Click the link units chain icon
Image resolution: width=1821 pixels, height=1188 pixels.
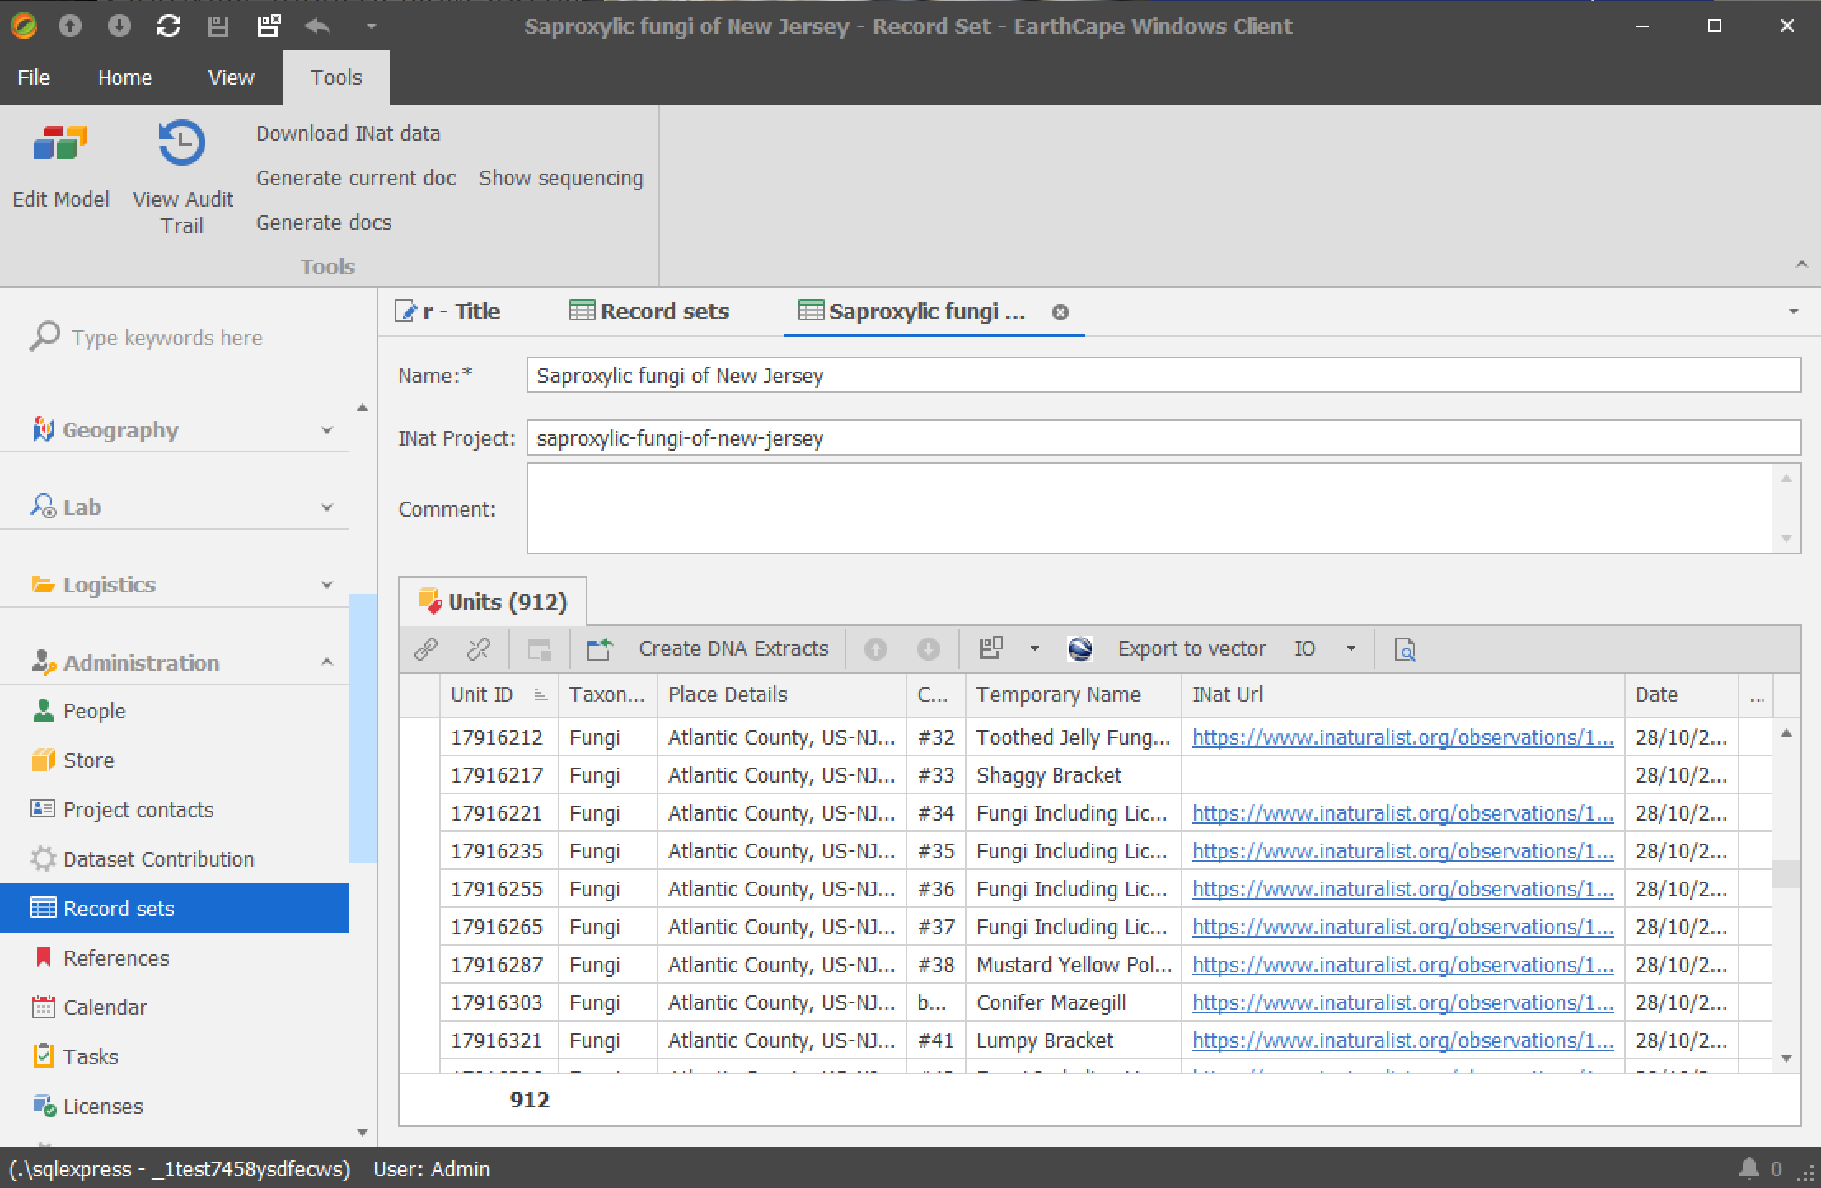pos(425,649)
